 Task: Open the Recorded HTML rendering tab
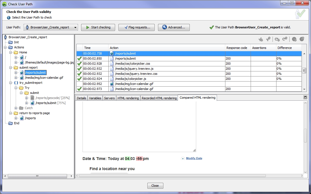(159, 98)
